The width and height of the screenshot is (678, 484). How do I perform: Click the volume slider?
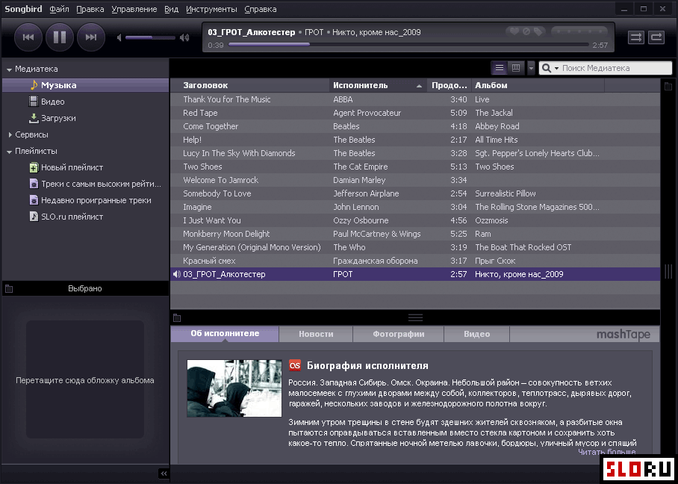[x=149, y=37]
